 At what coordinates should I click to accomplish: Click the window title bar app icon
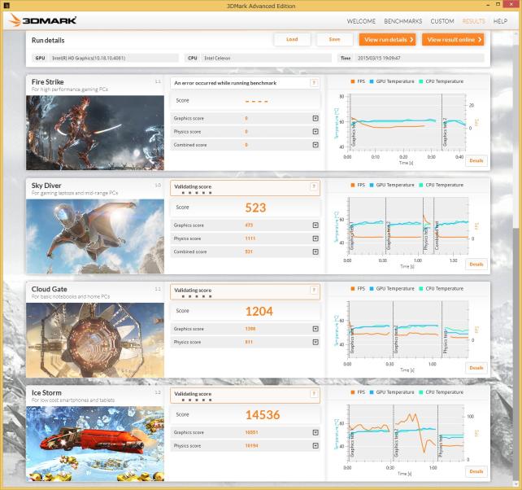7,6
